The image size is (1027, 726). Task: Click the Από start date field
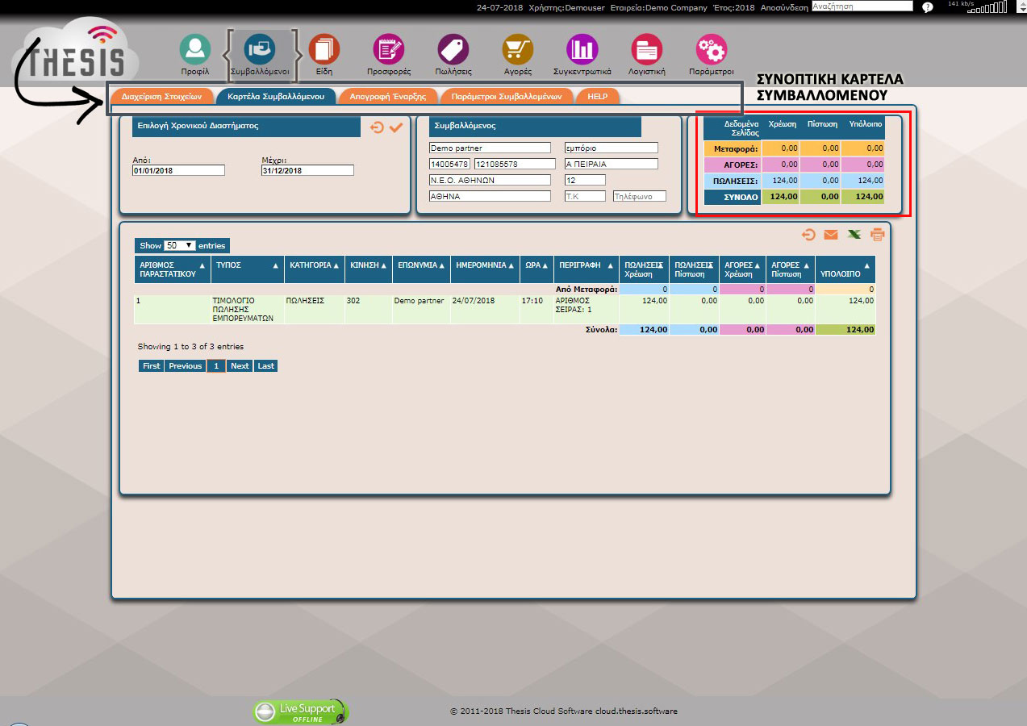(x=178, y=171)
